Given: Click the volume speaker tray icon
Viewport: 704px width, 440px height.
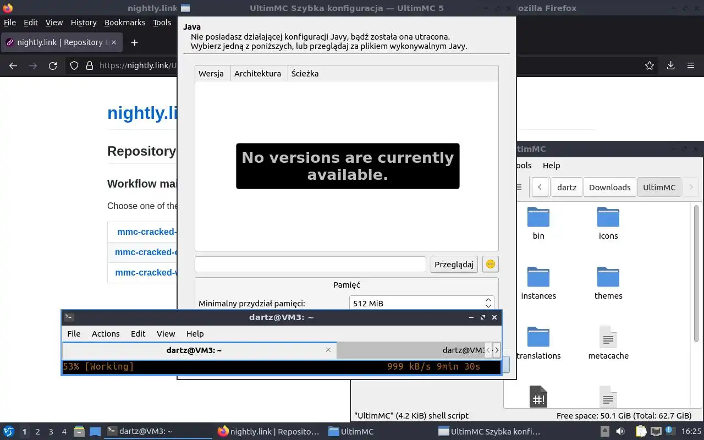Looking at the screenshot, I should (620, 432).
